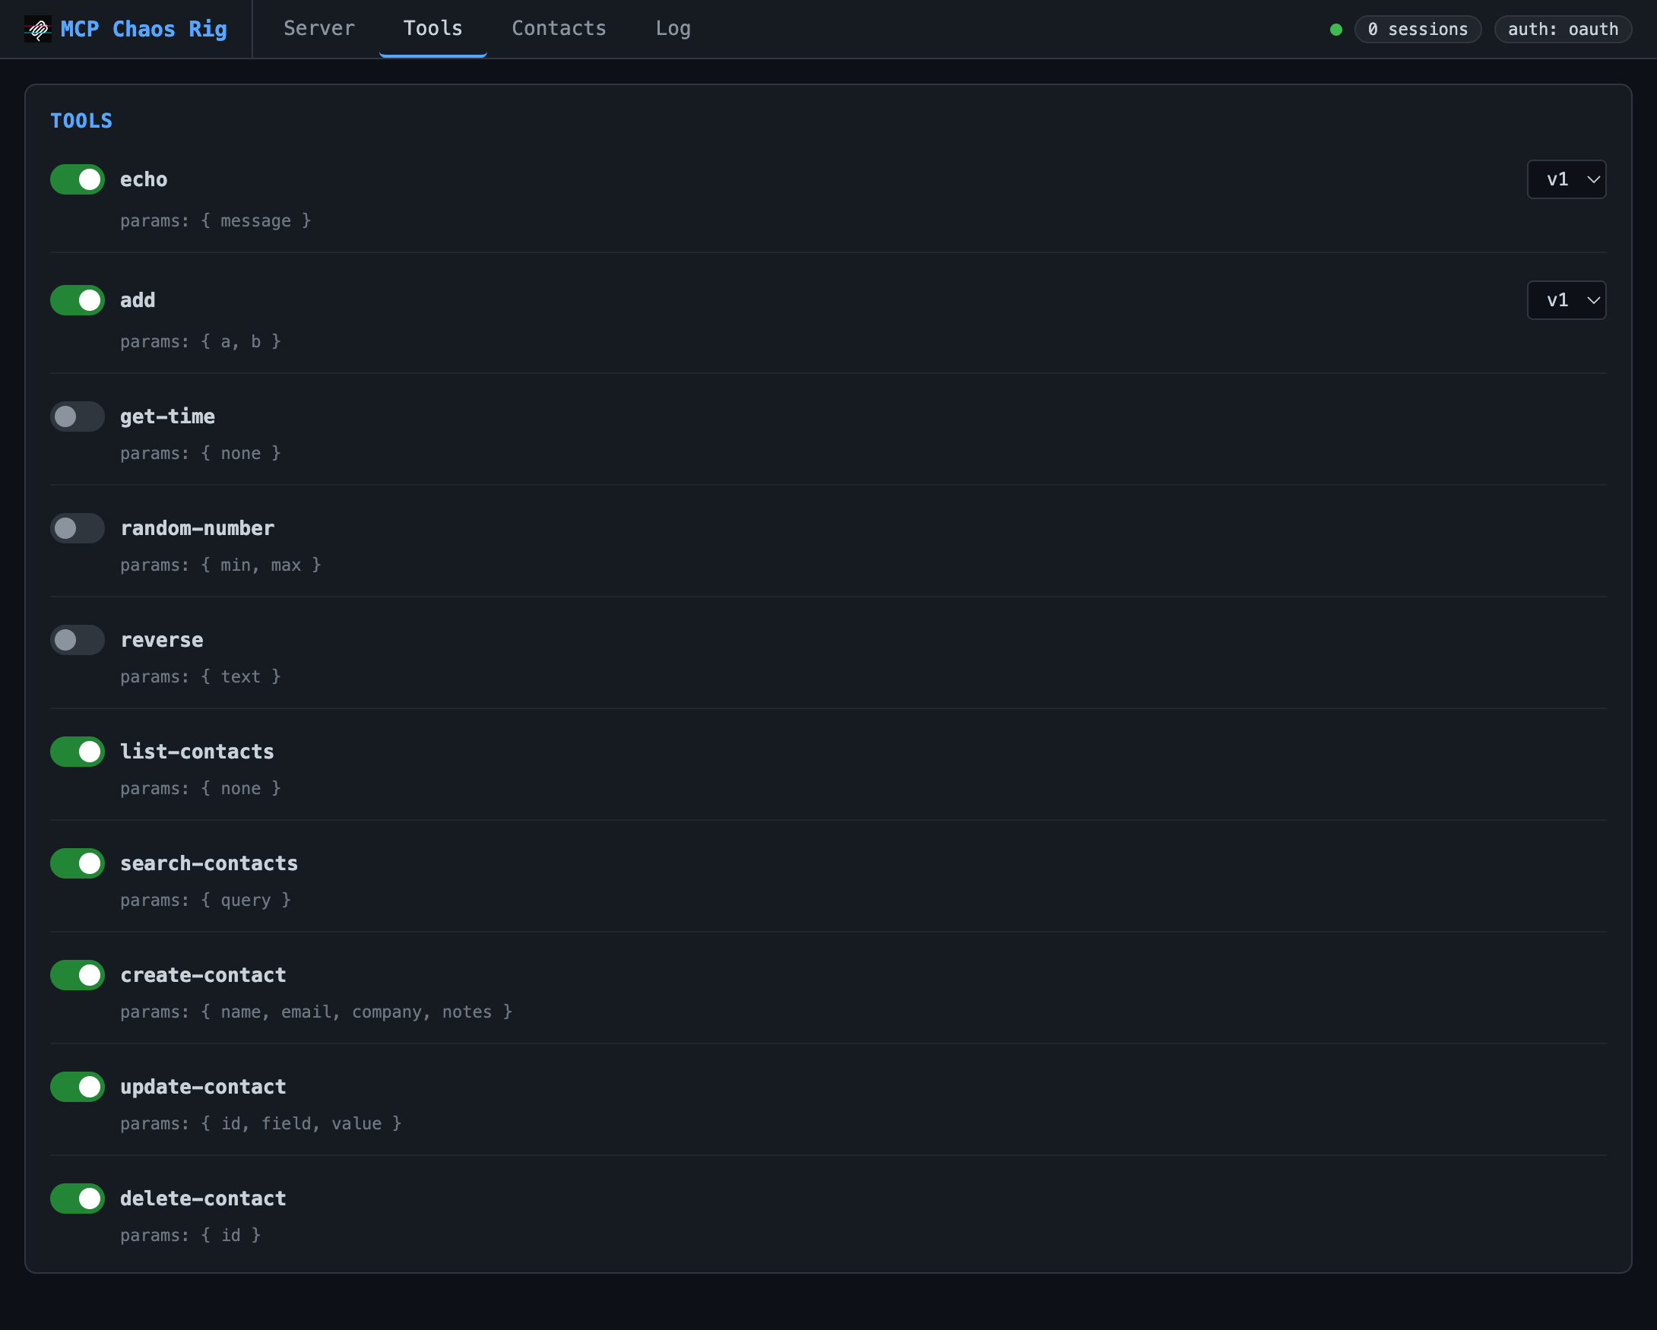Image resolution: width=1657 pixels, height=1330 pixels.
Task: Click the green server status indicator dot
Action: click(x=1336, y=29)
